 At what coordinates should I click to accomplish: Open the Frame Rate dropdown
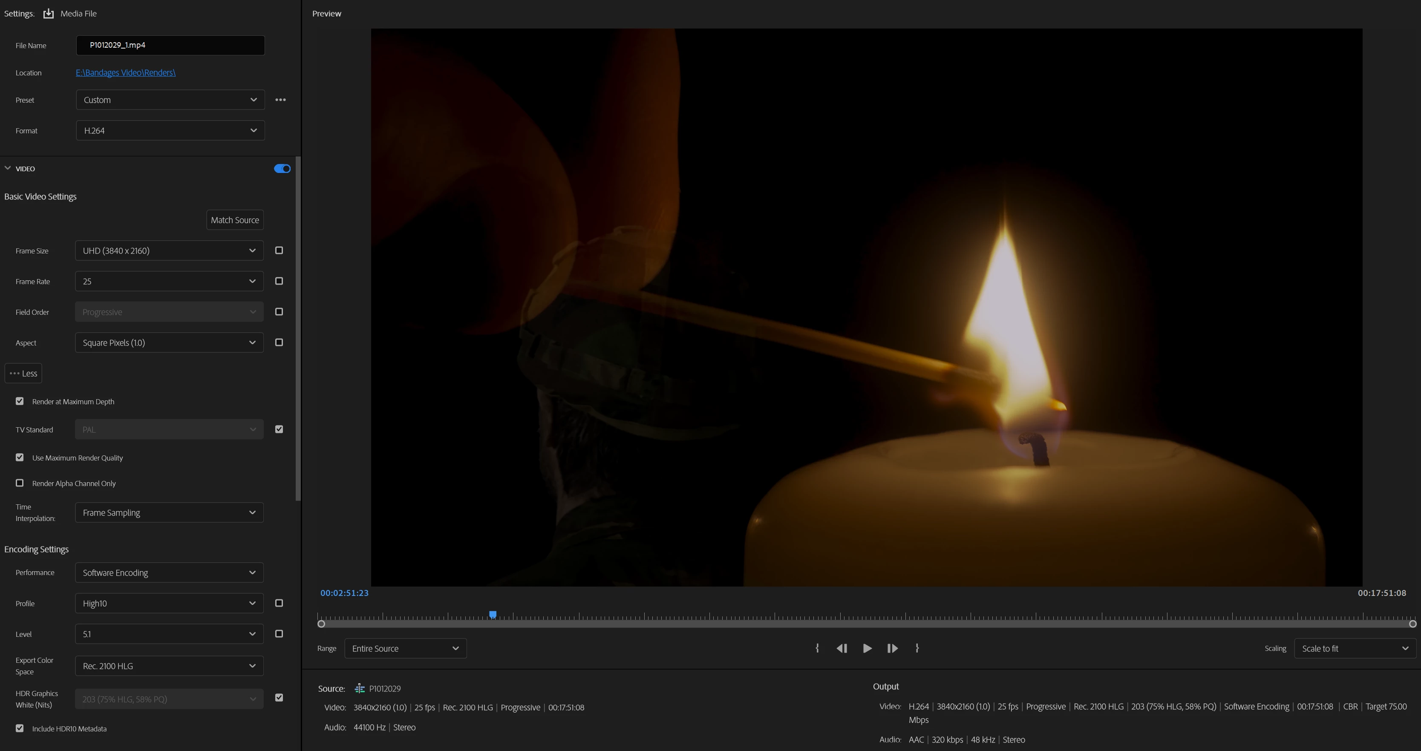pyautogui.click(x=169, y=281)
